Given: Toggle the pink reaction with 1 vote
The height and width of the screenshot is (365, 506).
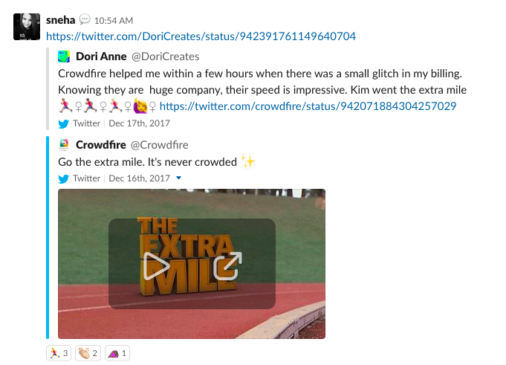Looking at the screenshot, I should tap(117, 353).
